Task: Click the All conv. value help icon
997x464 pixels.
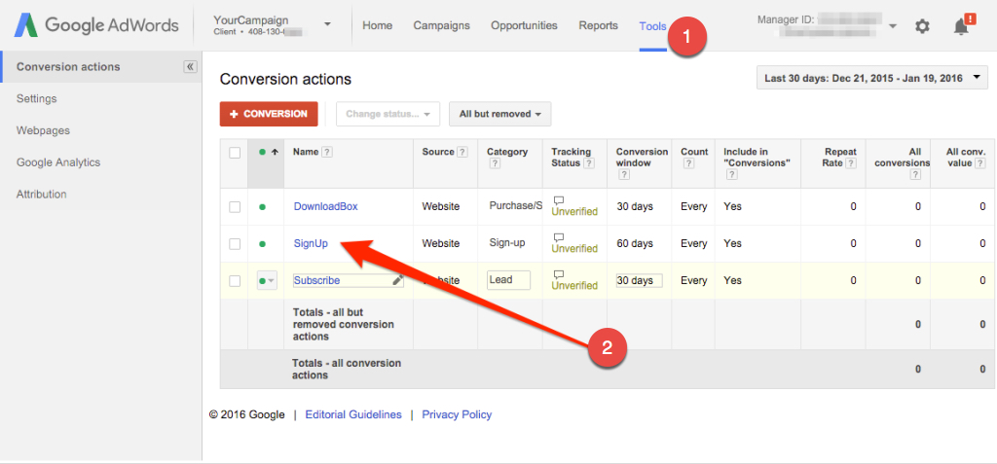Action: point(980,163)
